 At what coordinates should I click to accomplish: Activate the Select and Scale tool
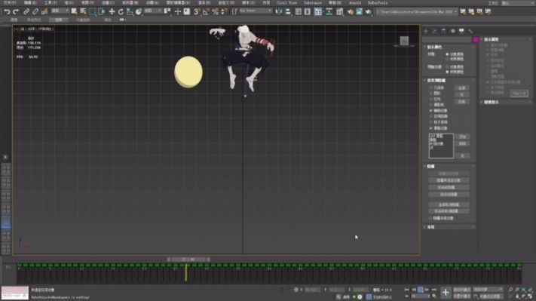pos(130,11)
